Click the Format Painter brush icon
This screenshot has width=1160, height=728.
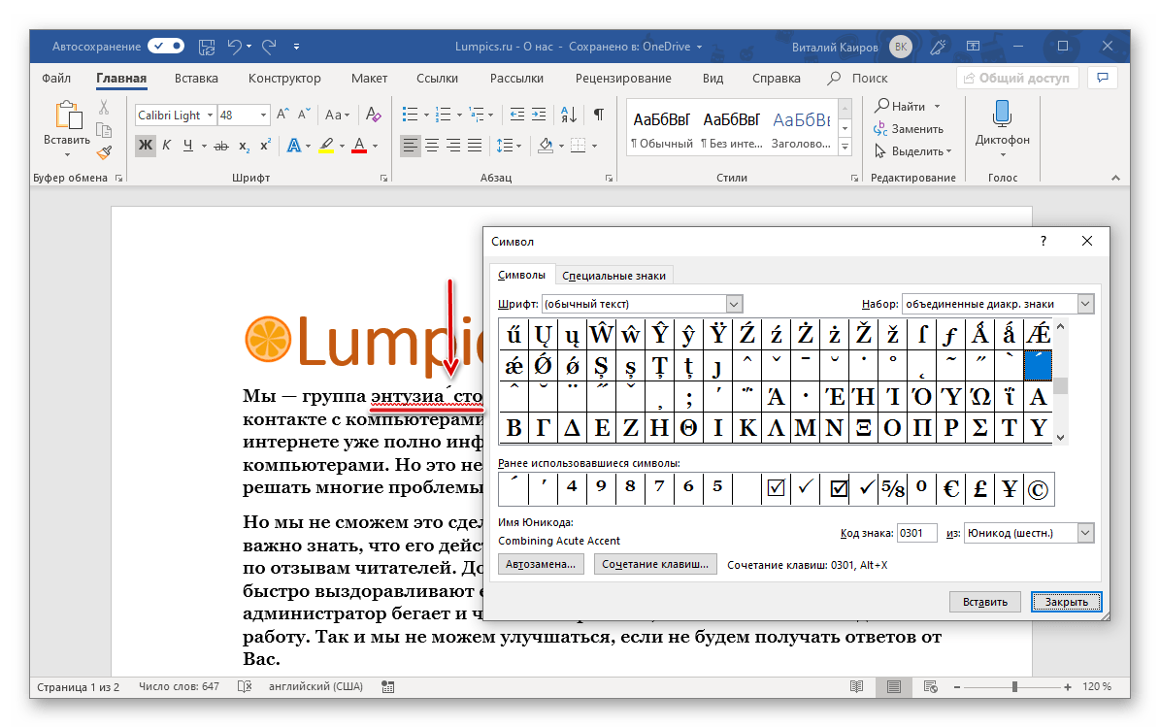pos(104,151)
